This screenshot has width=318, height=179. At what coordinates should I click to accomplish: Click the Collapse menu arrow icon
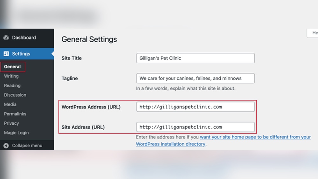6,146
